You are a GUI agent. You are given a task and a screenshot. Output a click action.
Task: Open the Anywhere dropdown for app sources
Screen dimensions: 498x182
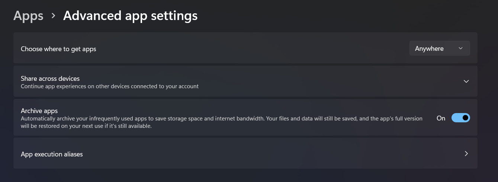pos(440,48)
